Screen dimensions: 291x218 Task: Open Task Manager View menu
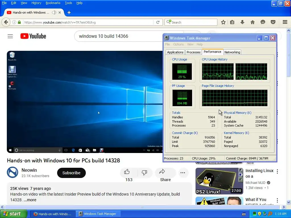point(190,44)
